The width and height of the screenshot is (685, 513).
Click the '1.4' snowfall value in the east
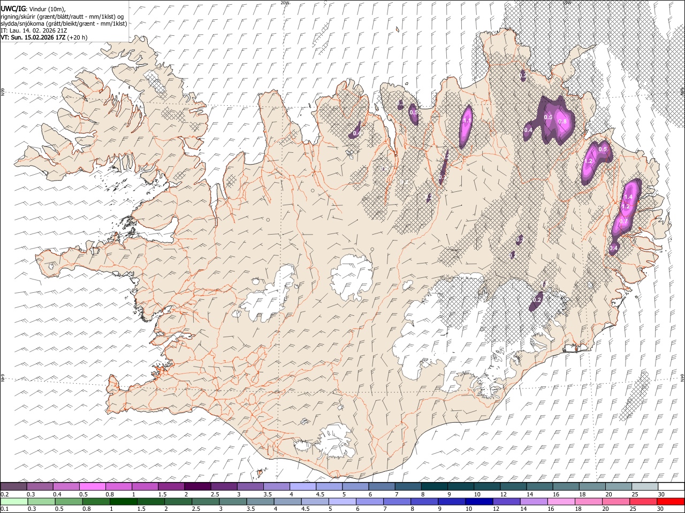coord(628,197)
